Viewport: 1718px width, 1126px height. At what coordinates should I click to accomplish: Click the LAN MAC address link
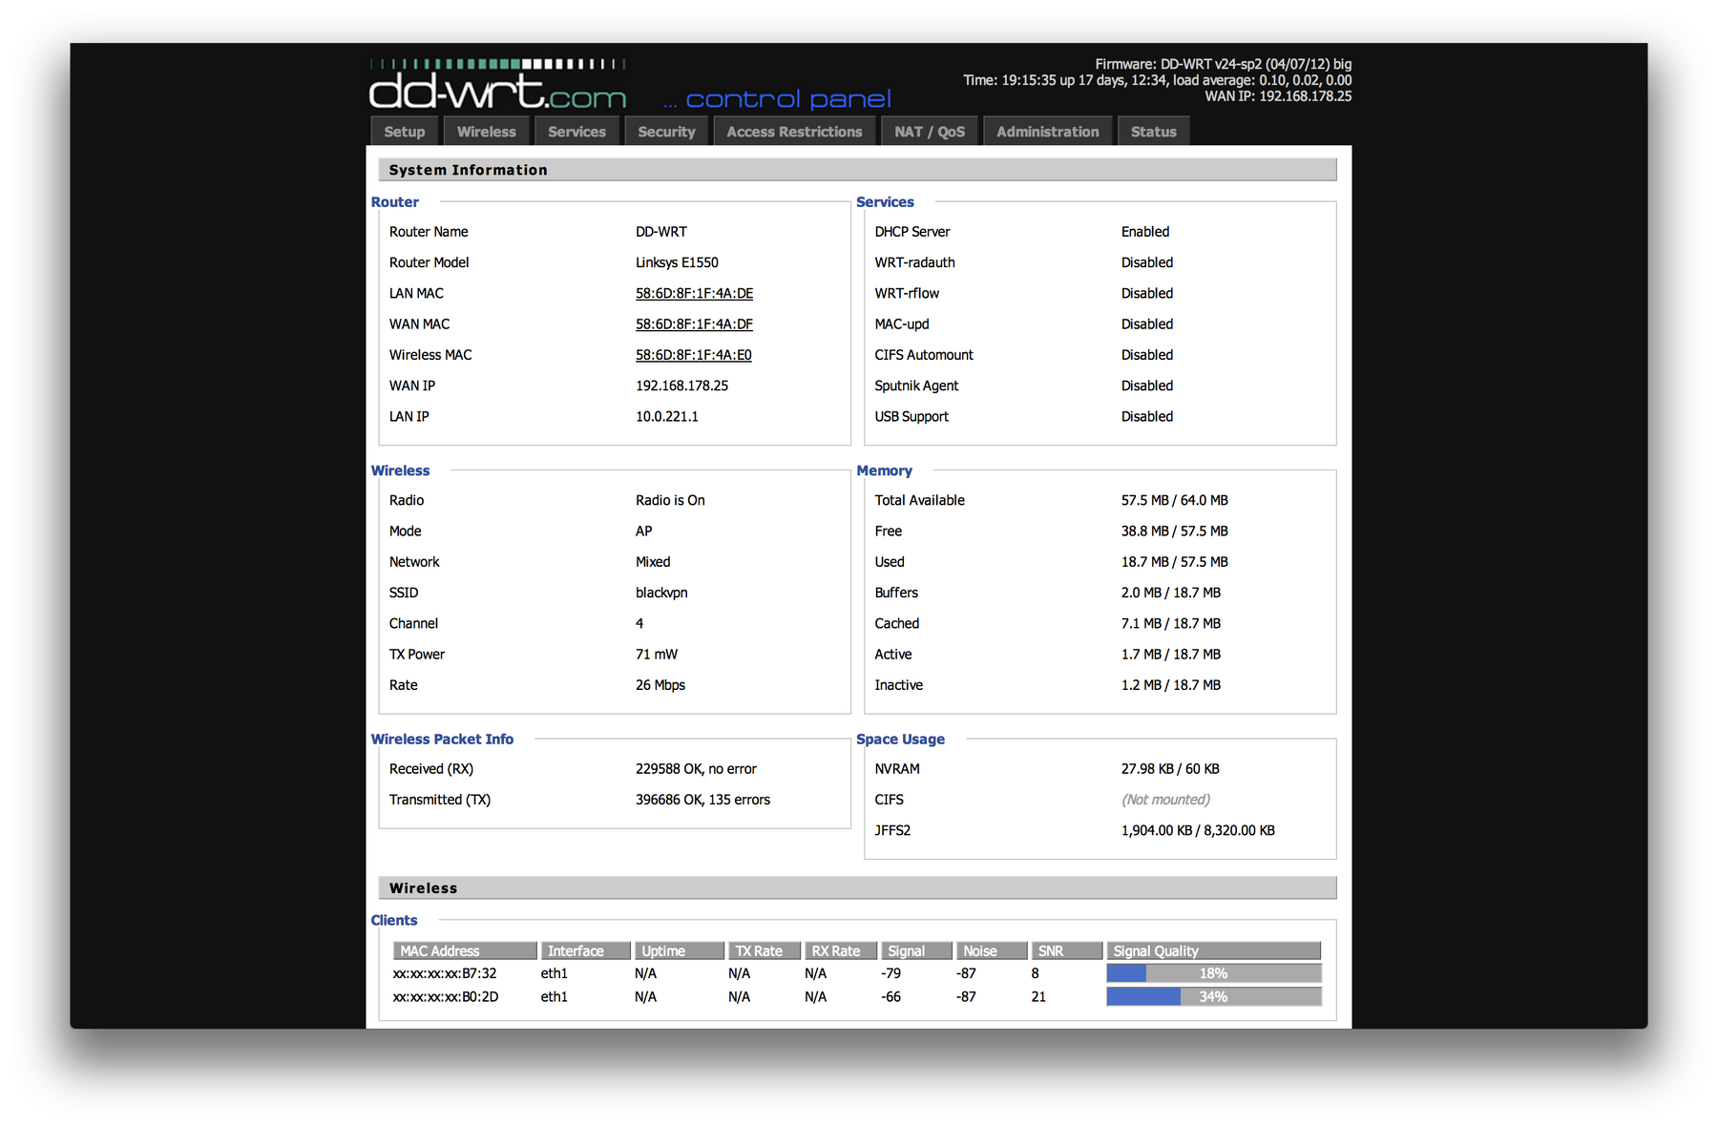[694, 294]
